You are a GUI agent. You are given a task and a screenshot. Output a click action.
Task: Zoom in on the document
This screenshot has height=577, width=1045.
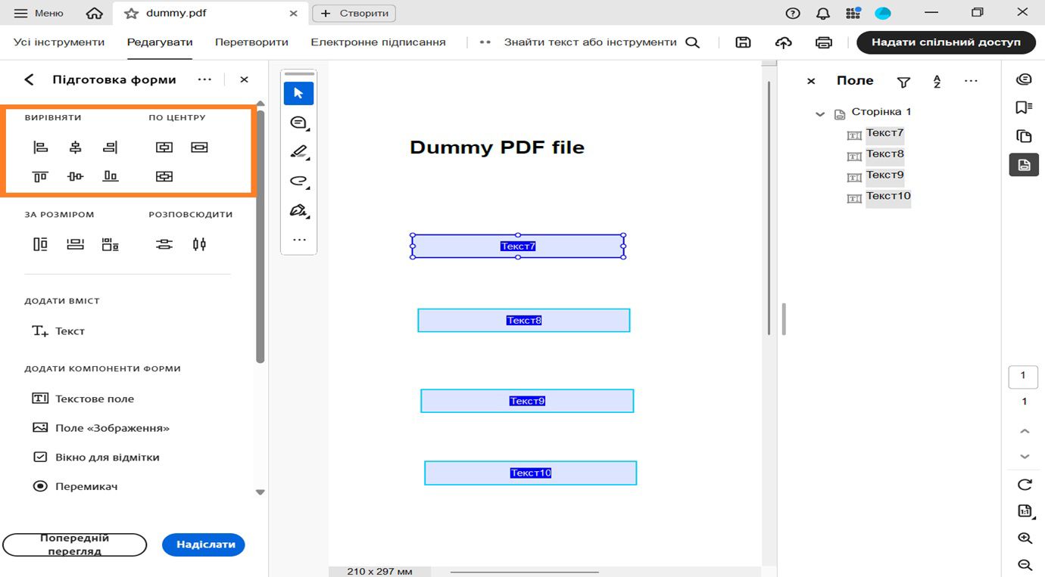point(1025,538)
